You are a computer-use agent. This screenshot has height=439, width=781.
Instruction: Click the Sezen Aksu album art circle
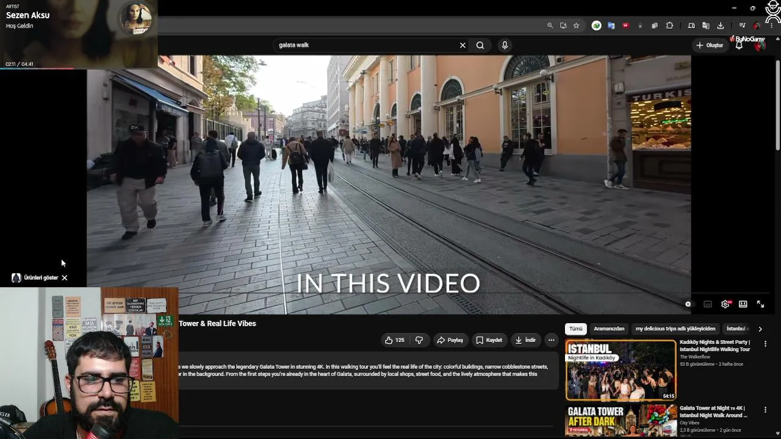pyautogui.click(x=135, y=18)
